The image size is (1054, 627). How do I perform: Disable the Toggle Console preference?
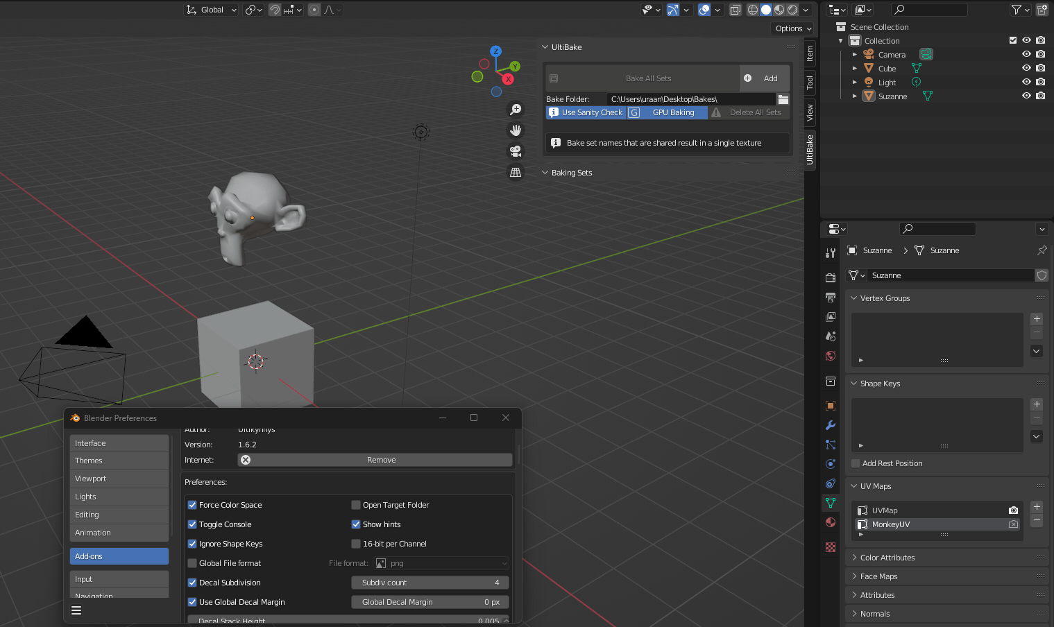click(192, 524)
